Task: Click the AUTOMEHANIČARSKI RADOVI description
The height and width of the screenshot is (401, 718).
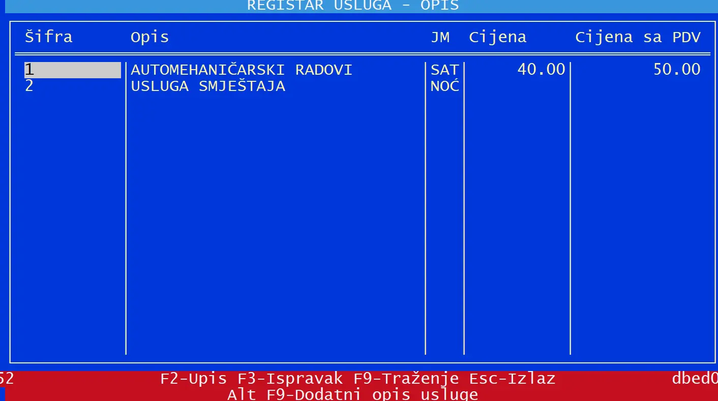Action: pos(242,70)
